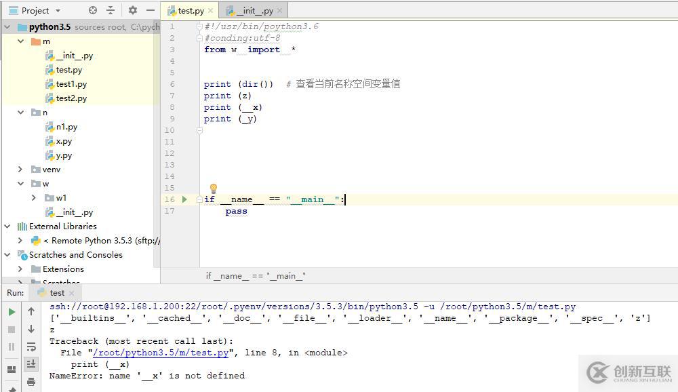Image resolution: width=678 pixels, height=392 pixels.
Task: Click the Collapse All icon in Project panel
Action: click(x=111, y=10)
